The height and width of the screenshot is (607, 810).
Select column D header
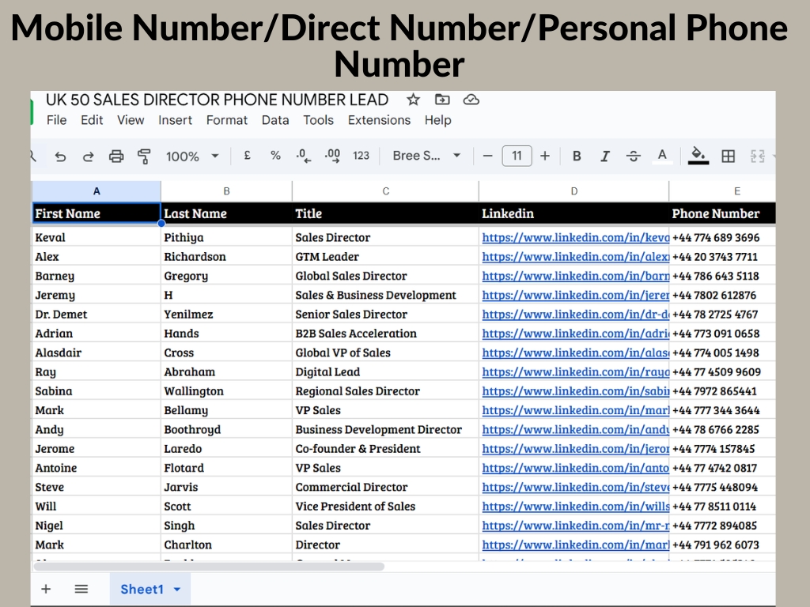click(574, 191)
